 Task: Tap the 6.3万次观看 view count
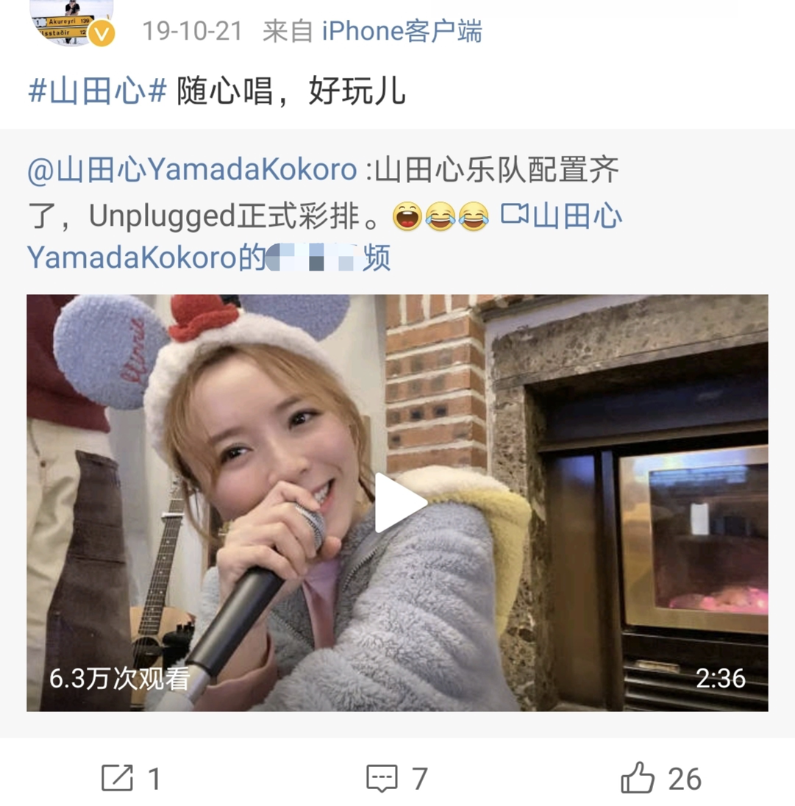point(119,679)
